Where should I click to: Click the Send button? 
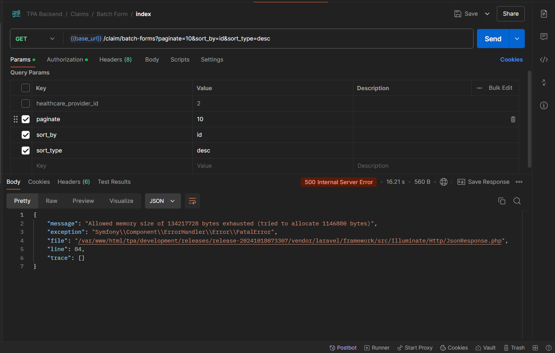(493, 39)
